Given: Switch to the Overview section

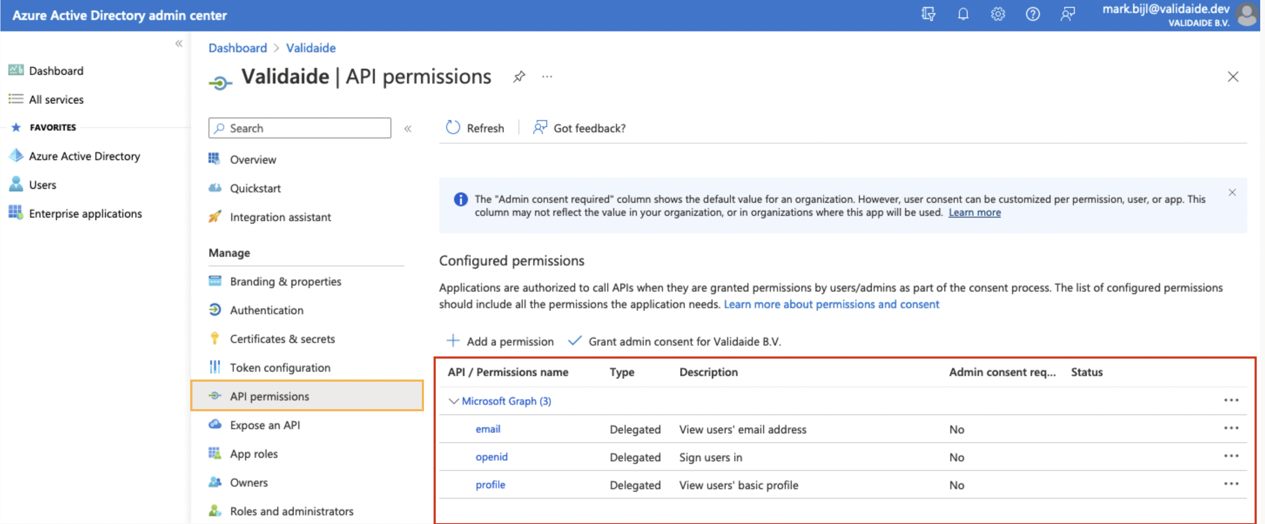Looking at the screenshot, I should click(x=253, y=159).
